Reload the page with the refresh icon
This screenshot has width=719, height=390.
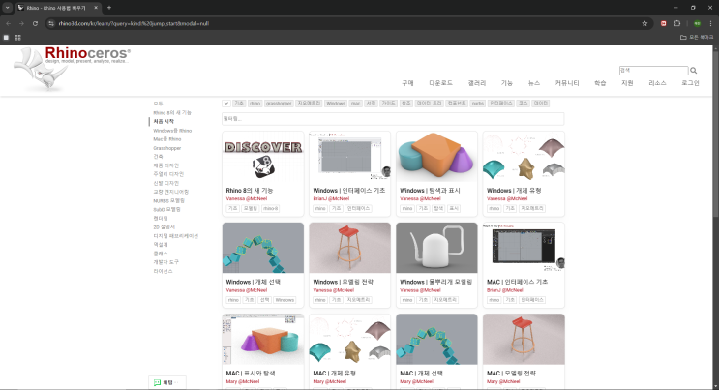coord(35,23)
